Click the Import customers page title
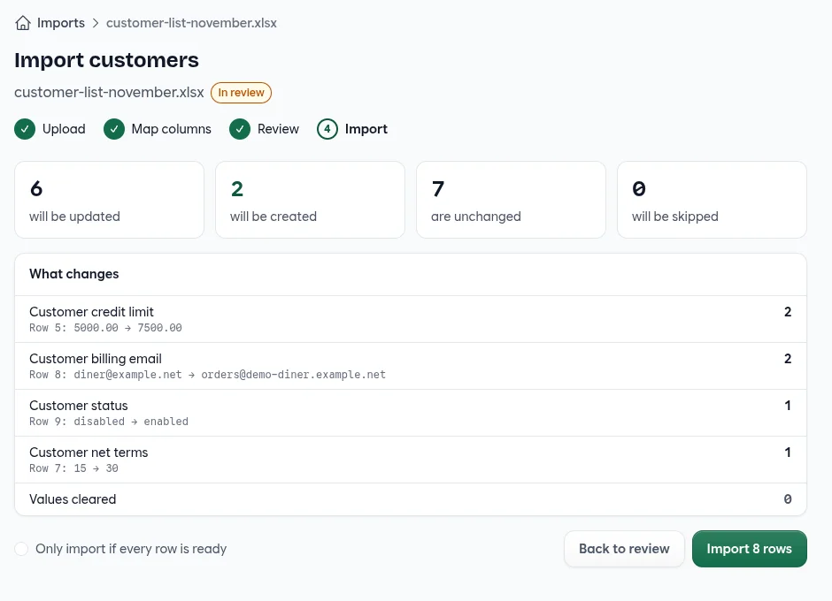The height and width of the screenshot is (601, 832). point(106,60)
